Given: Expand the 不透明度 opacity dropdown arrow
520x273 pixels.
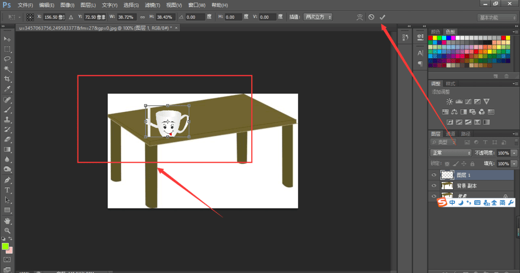Looking at the screenshot, I should (x=514, y=153).
